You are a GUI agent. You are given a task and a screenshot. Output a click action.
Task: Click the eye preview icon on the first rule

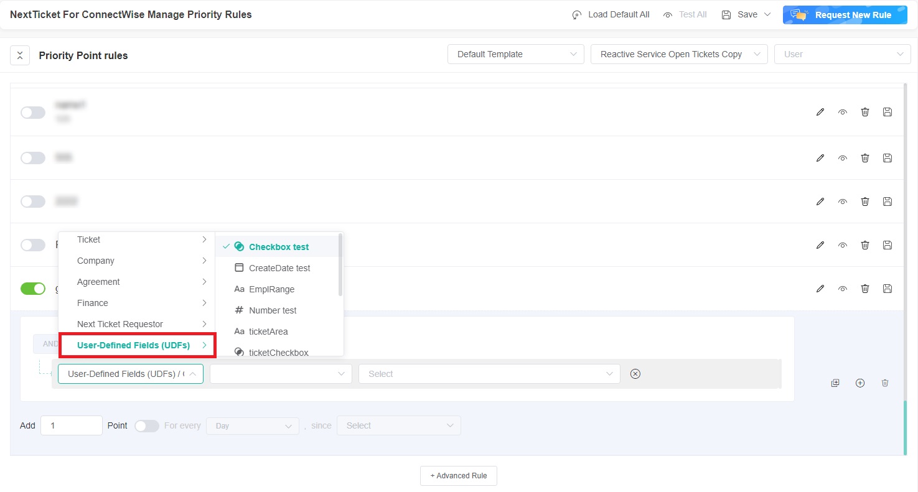[842, 112]
